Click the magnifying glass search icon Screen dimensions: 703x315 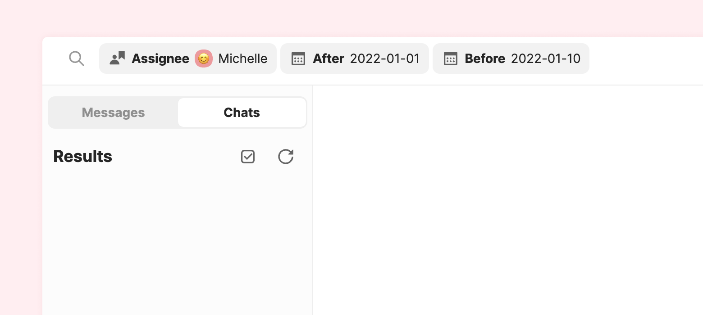(77, 58)
